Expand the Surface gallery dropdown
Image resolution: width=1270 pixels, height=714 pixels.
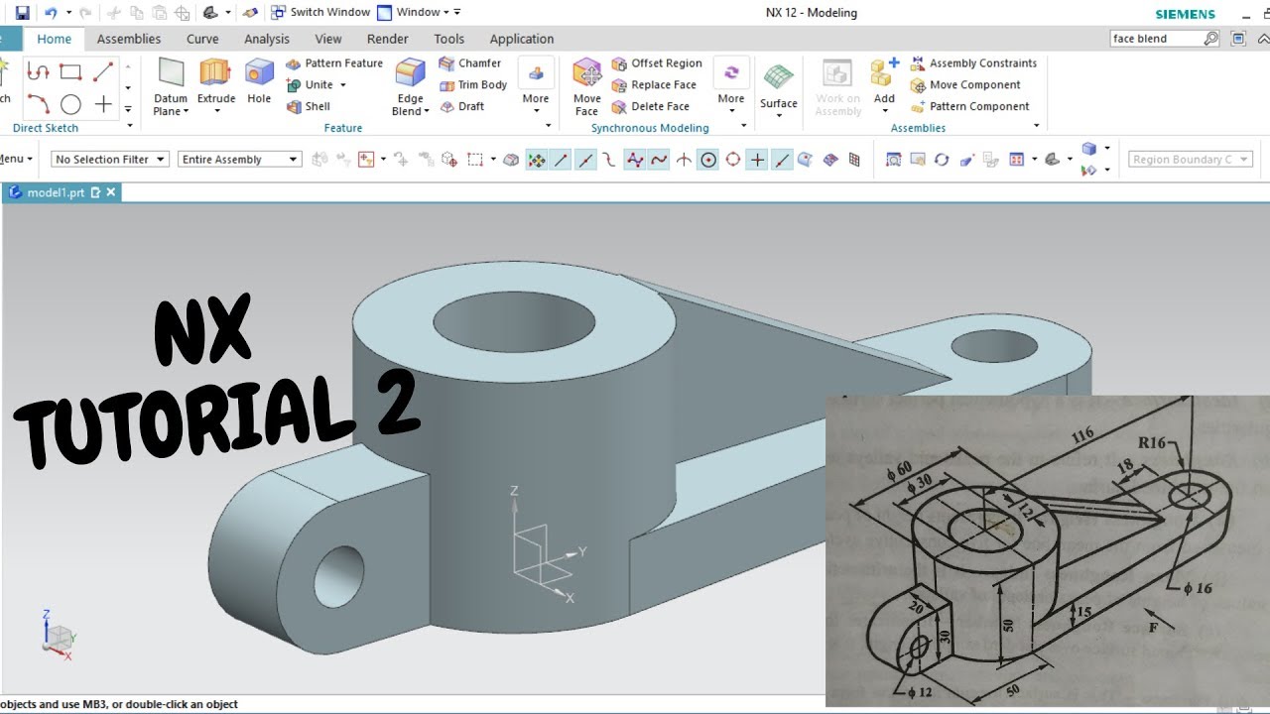coord(779,115)
